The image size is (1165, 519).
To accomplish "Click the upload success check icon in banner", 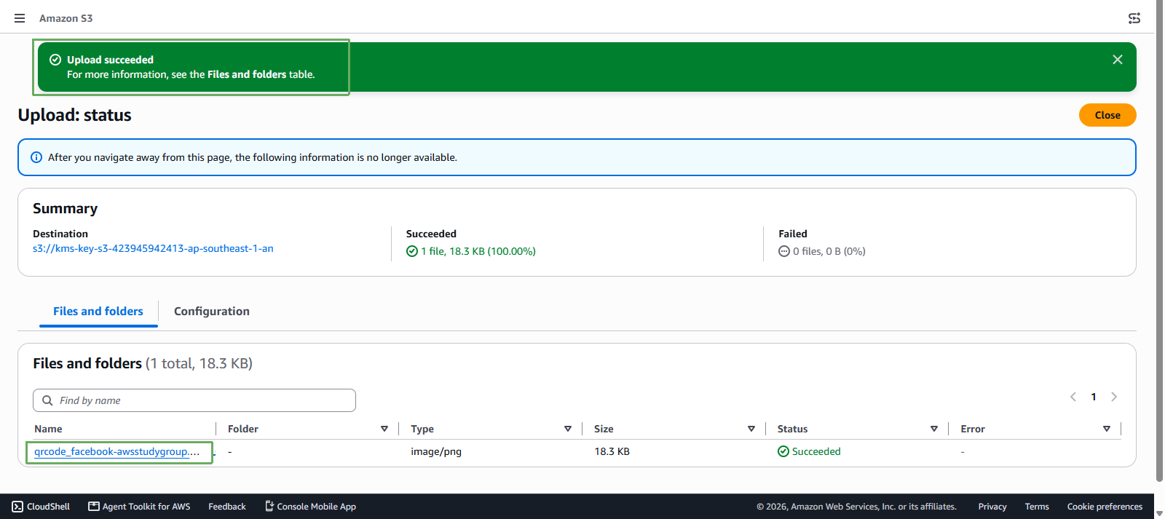I will [x=55, y=60].
